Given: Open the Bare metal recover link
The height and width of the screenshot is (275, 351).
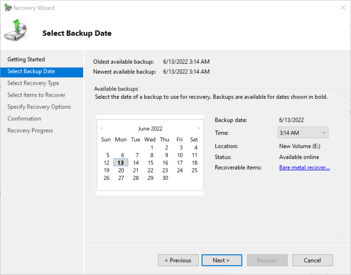Looking at the screenshot, I should pyautogui.click(x=304, y=167).
